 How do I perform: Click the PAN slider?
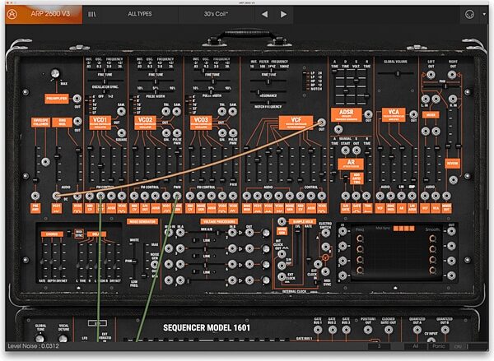click(442, 85)
